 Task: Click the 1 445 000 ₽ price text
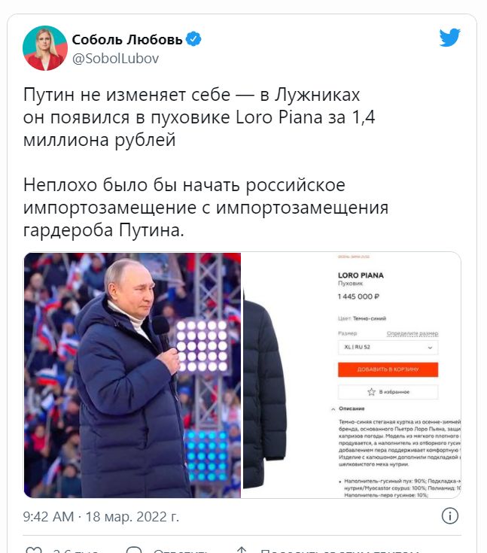(358, 296)
